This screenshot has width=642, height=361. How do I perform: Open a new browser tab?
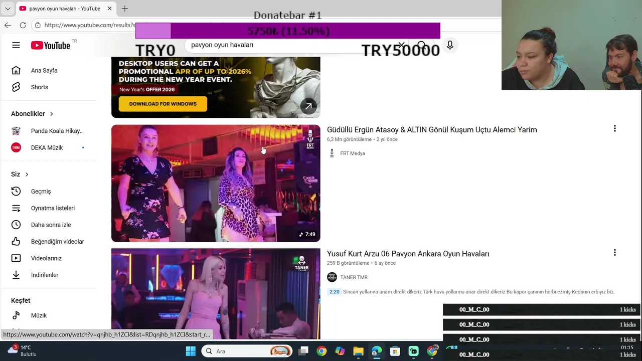[x=125, y=9]
